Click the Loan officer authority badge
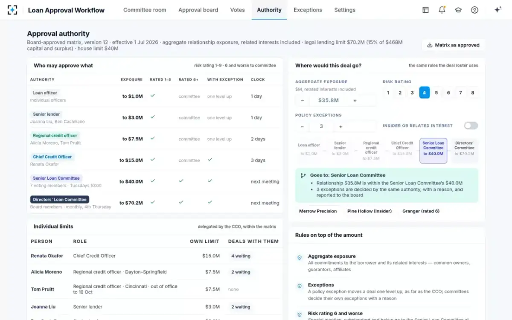Image resolution: width=512 pixels, height=320 pixels. point(45,93)
